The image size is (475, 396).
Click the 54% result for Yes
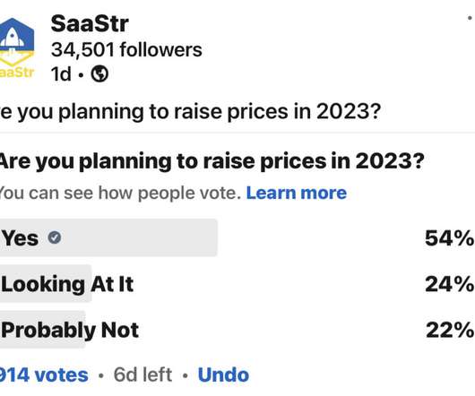tap(450, 238)
